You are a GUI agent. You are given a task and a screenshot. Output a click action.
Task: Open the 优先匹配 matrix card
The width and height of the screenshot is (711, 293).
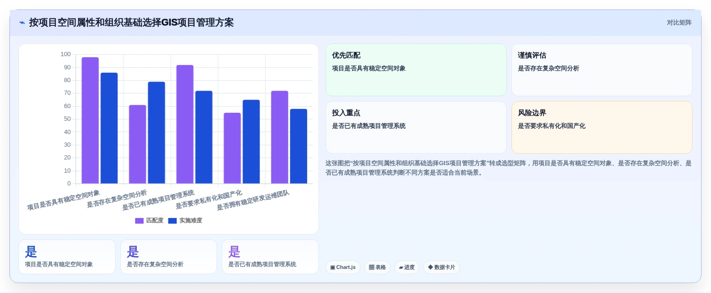tap(416, 70)
